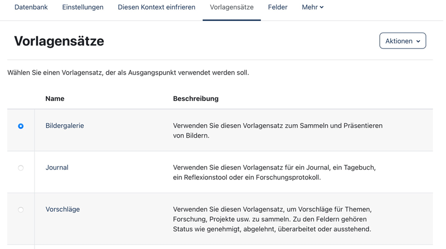Select the Bildergalerie radio button
Viewport: 446px width, 249px height.
click(21, 126)
